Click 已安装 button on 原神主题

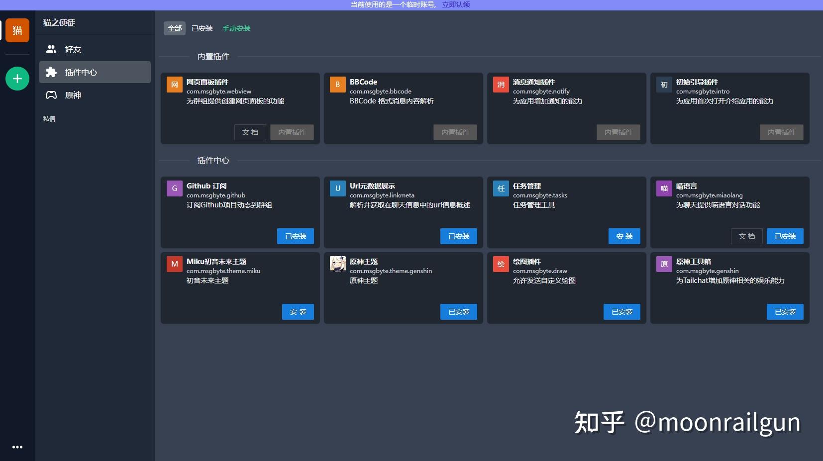[x=459, y=312]
